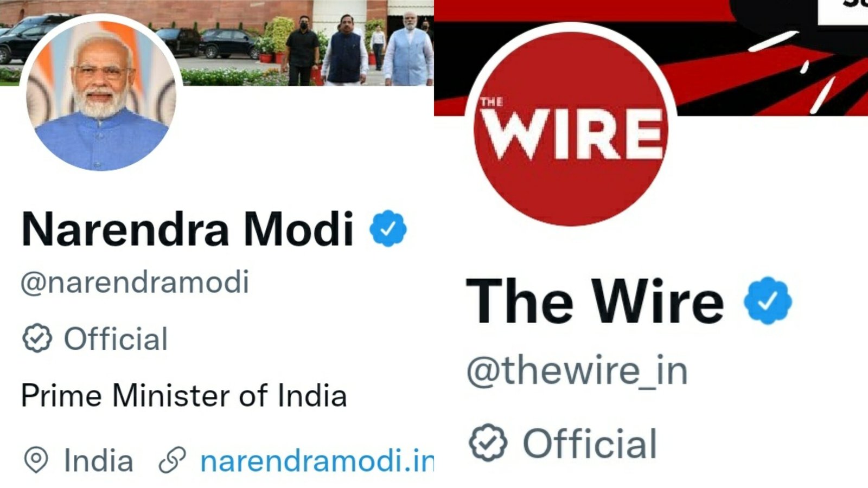The width and height of the screenshot is (868, 488).
Task: Open Modi's header banner photo
Action: coord(304,43)
